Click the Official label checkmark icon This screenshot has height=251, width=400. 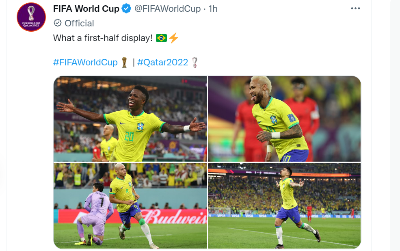click(x=58, y=23)
